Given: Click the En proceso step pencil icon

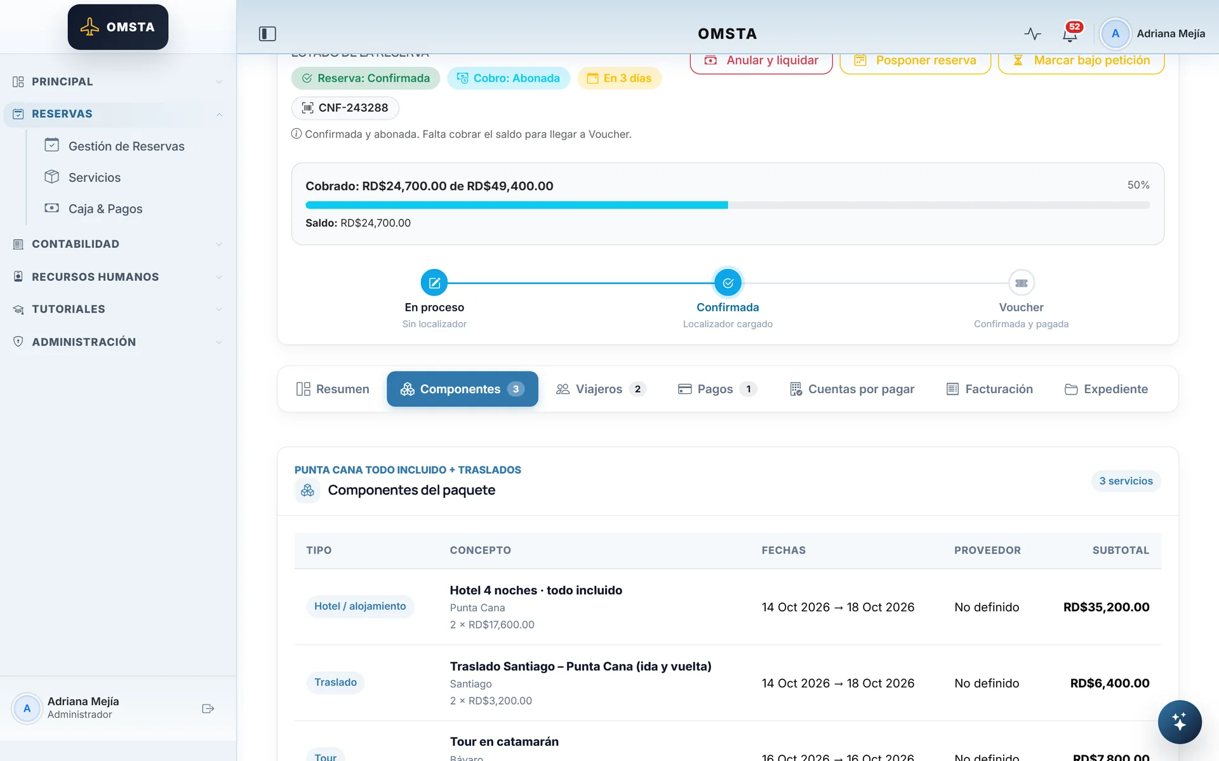Looking at the screenshot, I should pos(434,283).
